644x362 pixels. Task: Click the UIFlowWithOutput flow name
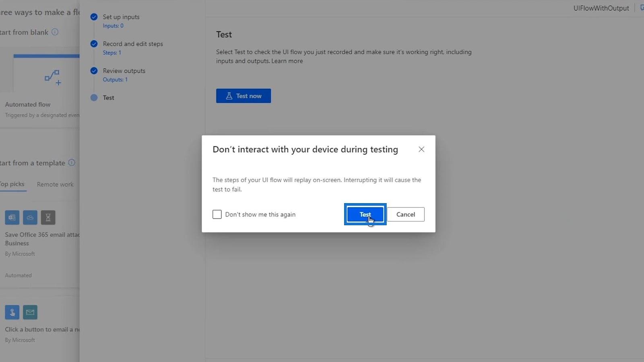point(601,8)
